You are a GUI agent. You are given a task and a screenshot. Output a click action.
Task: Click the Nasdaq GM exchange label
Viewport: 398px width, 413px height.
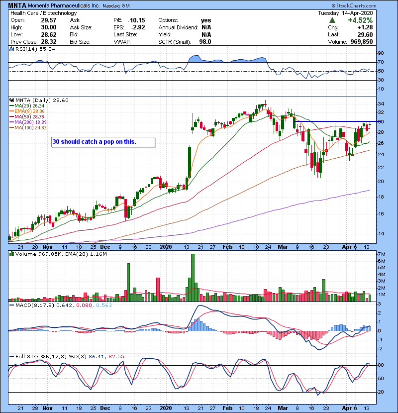116,6
